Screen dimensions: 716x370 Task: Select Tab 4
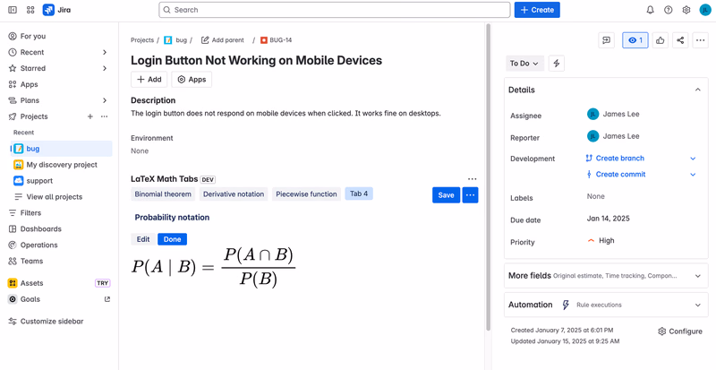(x=359, y=194)
